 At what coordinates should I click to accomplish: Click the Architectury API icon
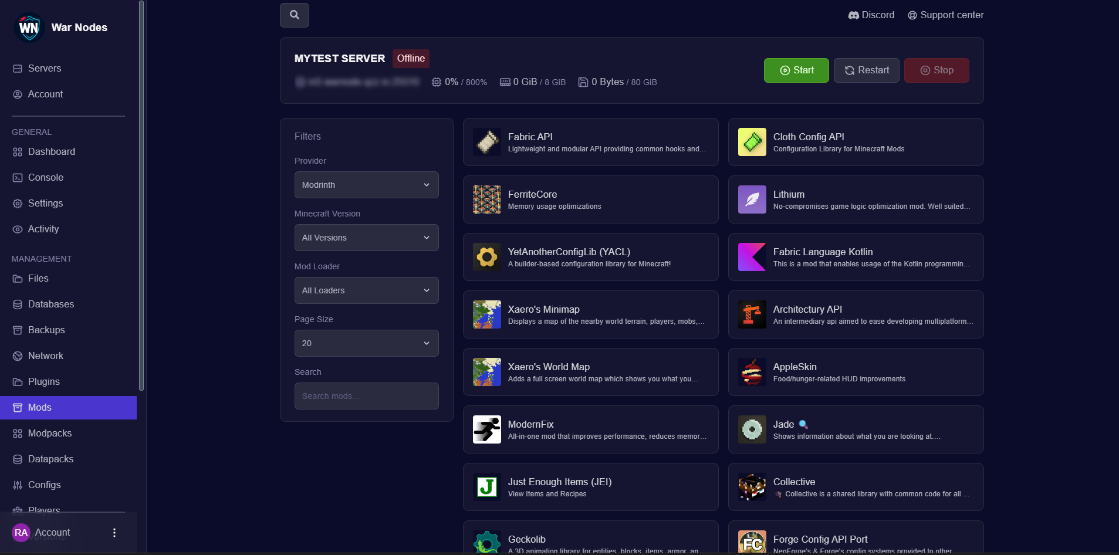point(752,314)
